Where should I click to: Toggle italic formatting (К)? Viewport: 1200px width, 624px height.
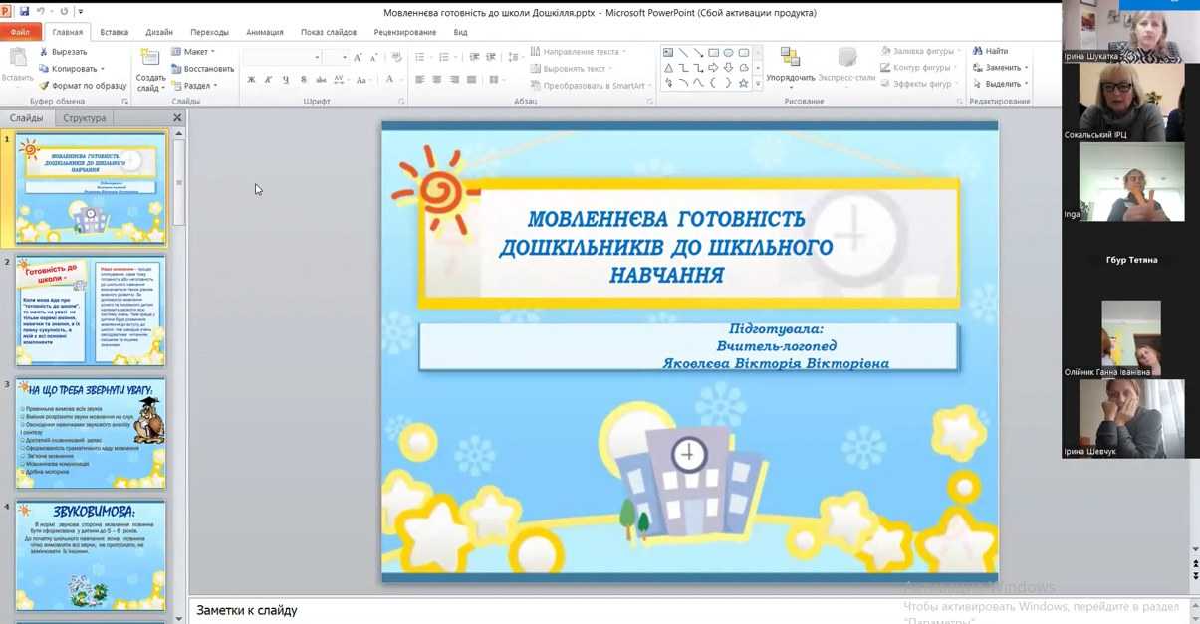point(268,80)
